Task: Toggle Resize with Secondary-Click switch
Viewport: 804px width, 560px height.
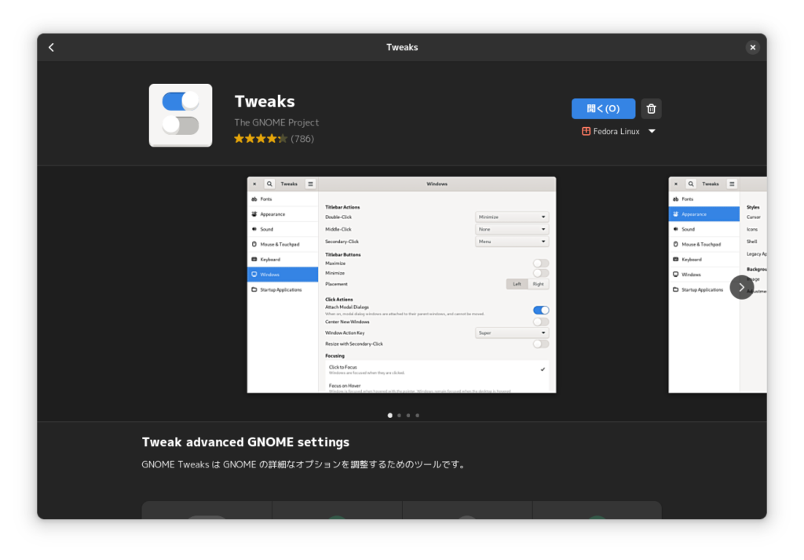Action: coord(540,344)
